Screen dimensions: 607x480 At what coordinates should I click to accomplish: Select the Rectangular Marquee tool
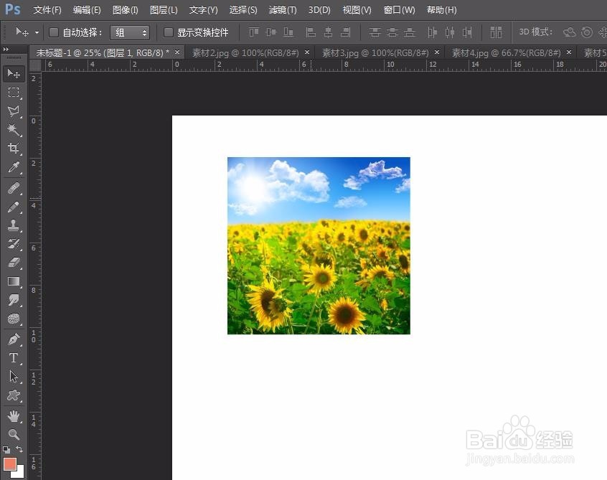[x=14, y=92]
